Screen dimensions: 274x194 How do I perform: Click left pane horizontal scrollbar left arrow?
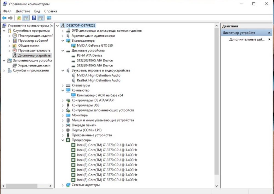[x=3, y=186]
